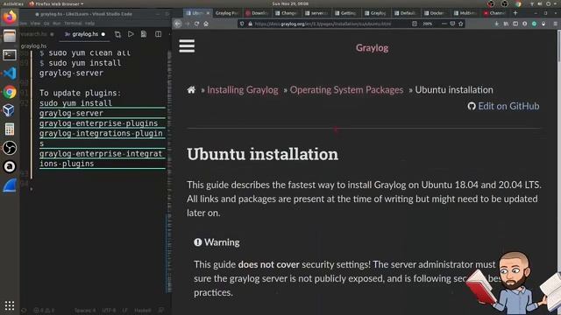561x315 pixels.
Task: Open Firefox reader view icon in address bar
Action: point(415,24)
